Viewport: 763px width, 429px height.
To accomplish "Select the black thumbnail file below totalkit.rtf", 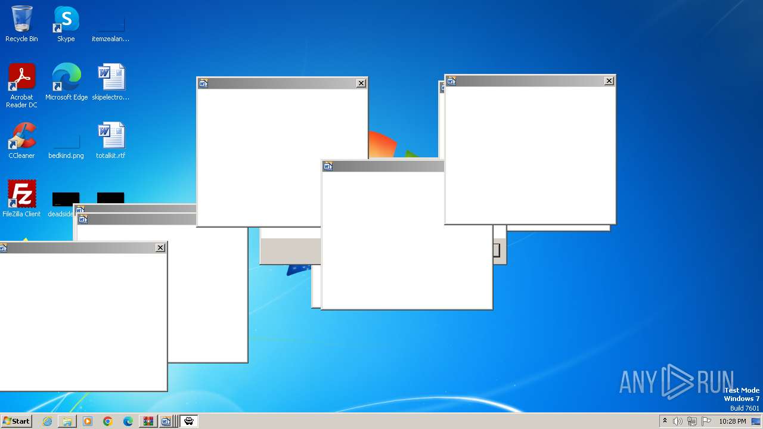I will pyautogui.click(x=110, y=198).
